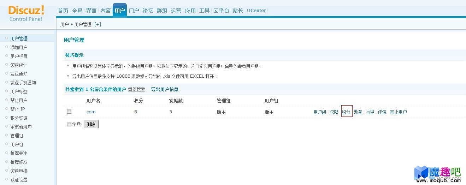
Task: Go to the 论坛 navigation tab
Action: point(148,11)
